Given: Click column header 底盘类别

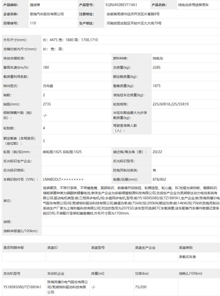Looking at the screenshot, I should click(186, 247).
